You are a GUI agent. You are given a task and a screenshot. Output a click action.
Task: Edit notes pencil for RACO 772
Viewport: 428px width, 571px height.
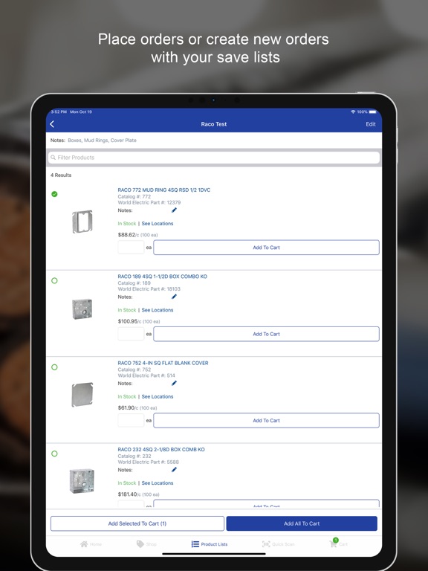tap(174, 210)
